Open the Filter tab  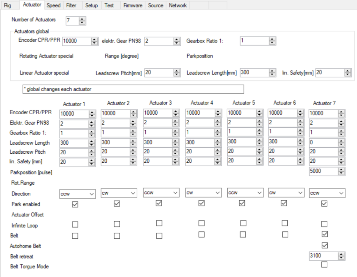pyautogui.click(x=72, y=5)
